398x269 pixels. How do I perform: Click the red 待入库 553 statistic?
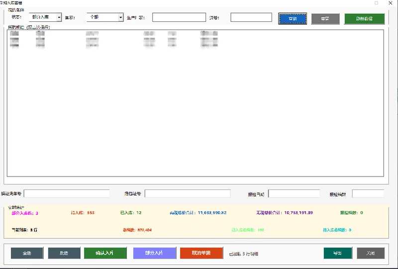click(83, 213)
